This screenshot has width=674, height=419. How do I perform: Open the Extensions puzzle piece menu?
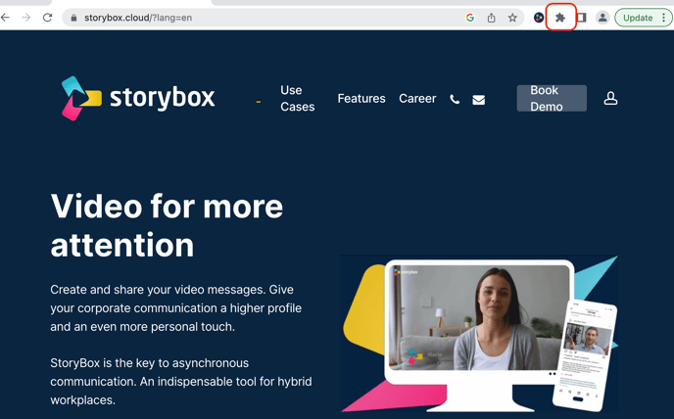click(x=560, y=18)
